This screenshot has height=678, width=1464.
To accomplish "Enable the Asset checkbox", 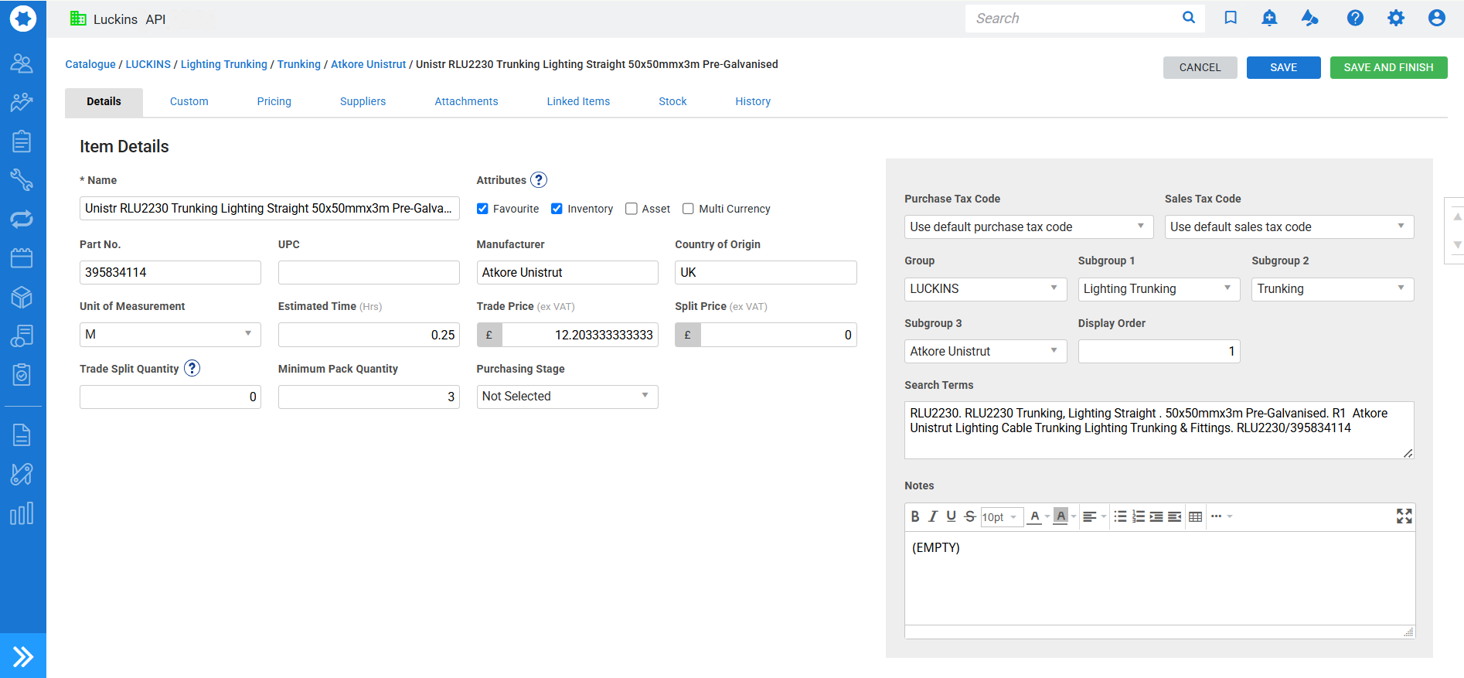I will point(632,209).
